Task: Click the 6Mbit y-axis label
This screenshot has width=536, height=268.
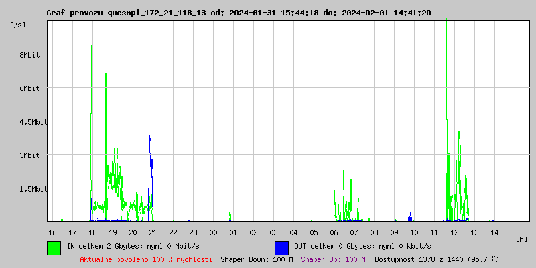Action: tap(29, 88)
